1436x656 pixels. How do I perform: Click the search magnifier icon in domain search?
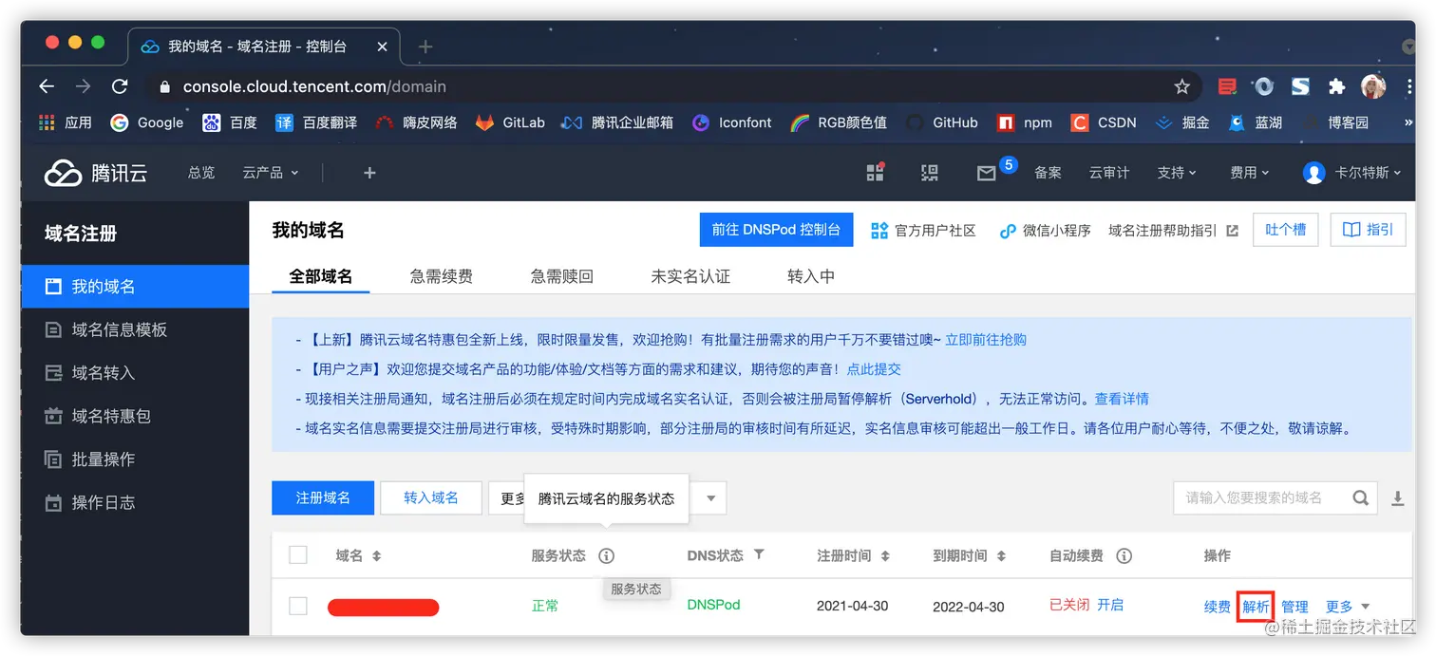1360,497
